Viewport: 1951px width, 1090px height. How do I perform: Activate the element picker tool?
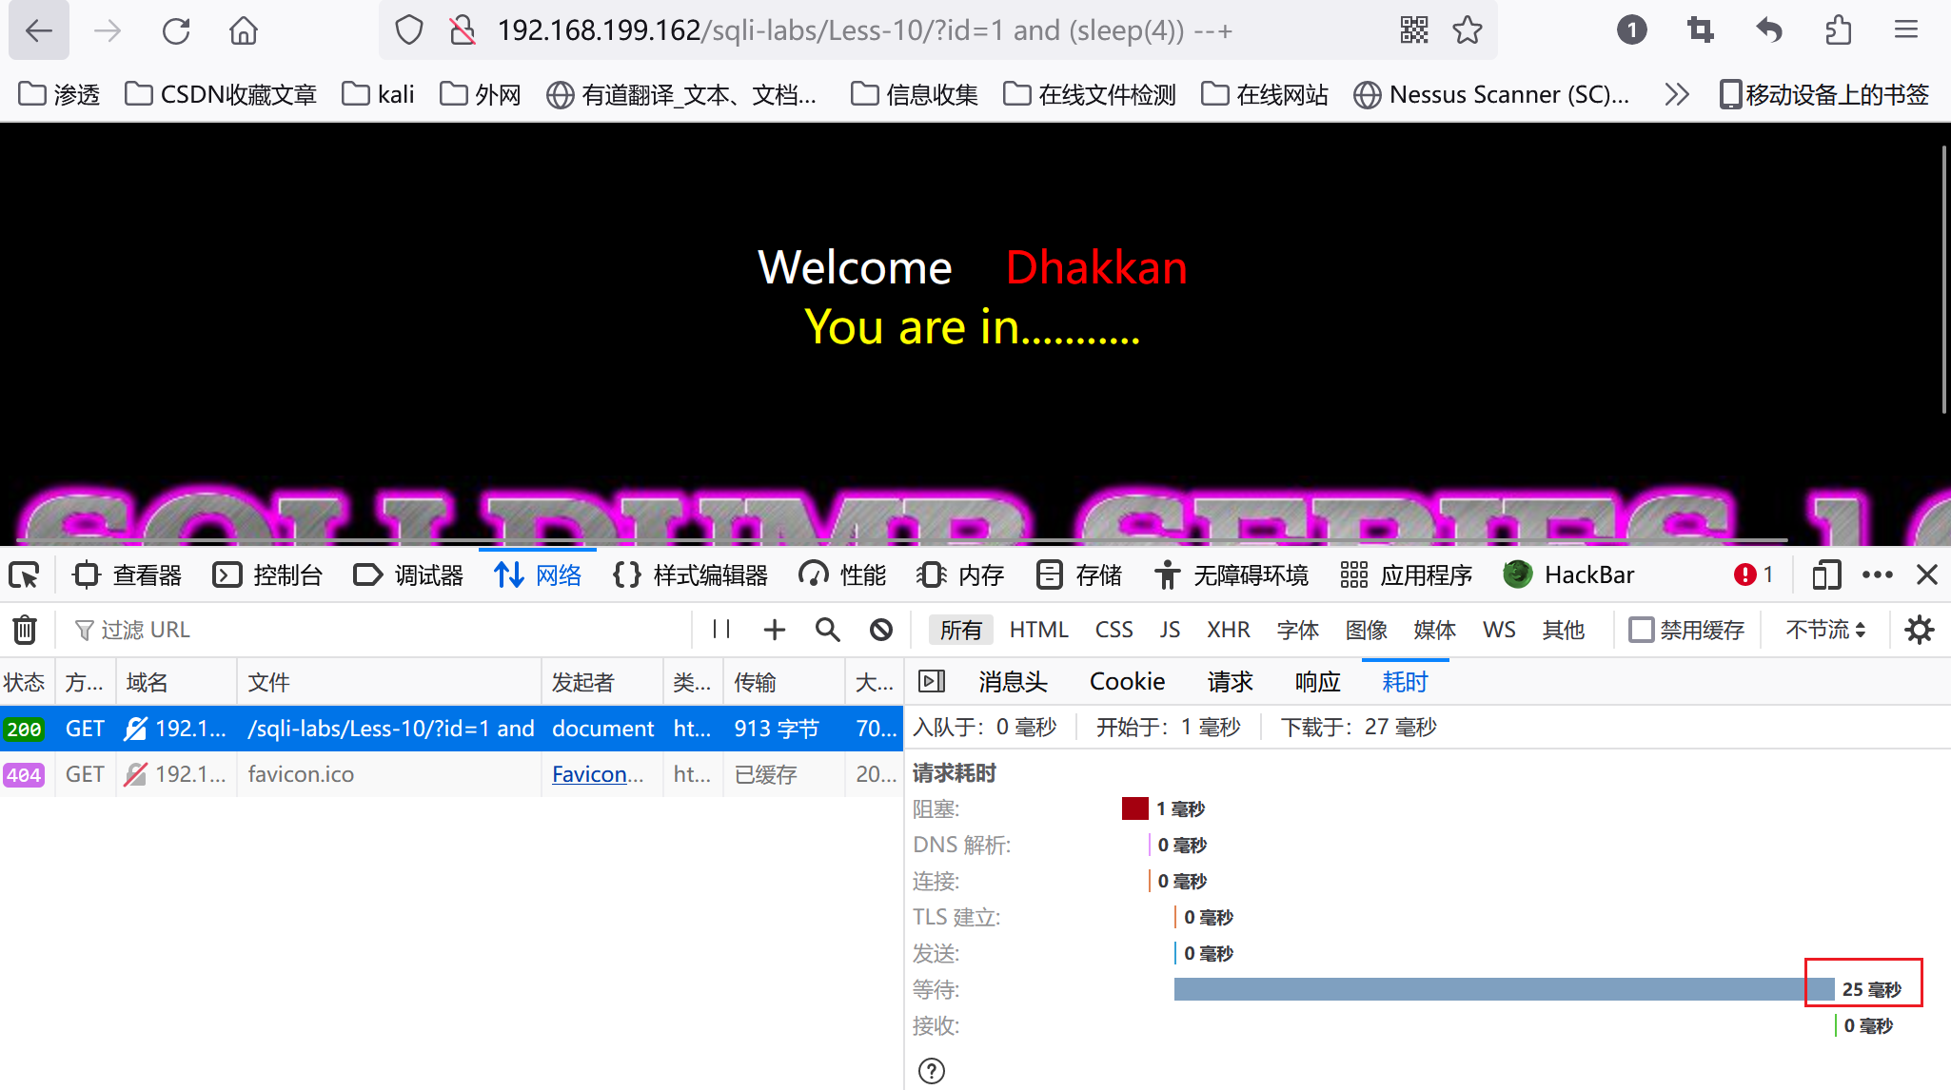24,574
